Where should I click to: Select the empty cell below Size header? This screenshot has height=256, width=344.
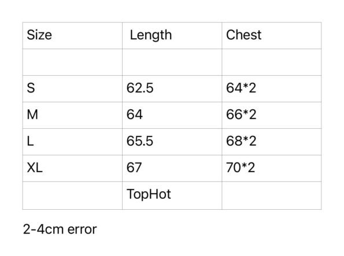click(72, 62)
